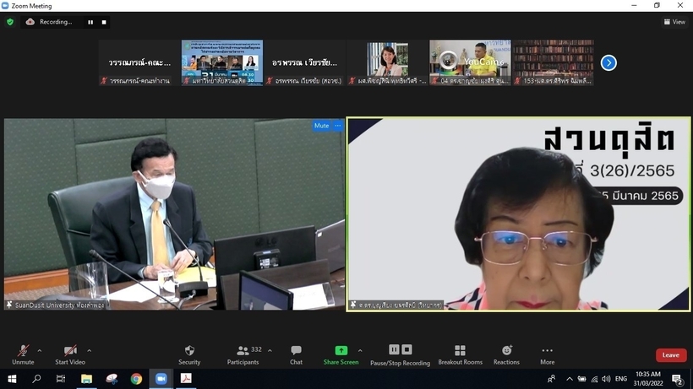Mute the SuanDusit University participant
This screenshot has width=693, height=389.
pyautogui.click(x=321, y=126)
